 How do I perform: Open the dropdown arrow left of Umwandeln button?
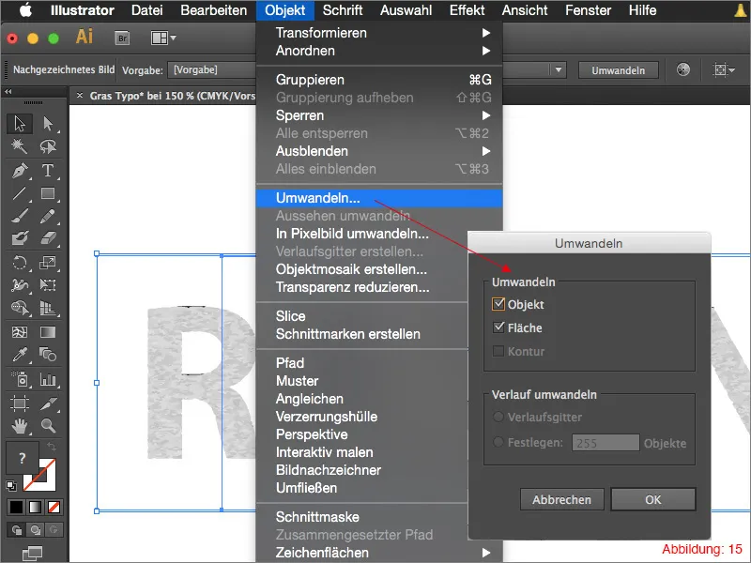[559, 69]
